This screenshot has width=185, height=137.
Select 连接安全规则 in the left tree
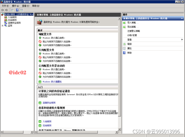[x=14, y=23]
